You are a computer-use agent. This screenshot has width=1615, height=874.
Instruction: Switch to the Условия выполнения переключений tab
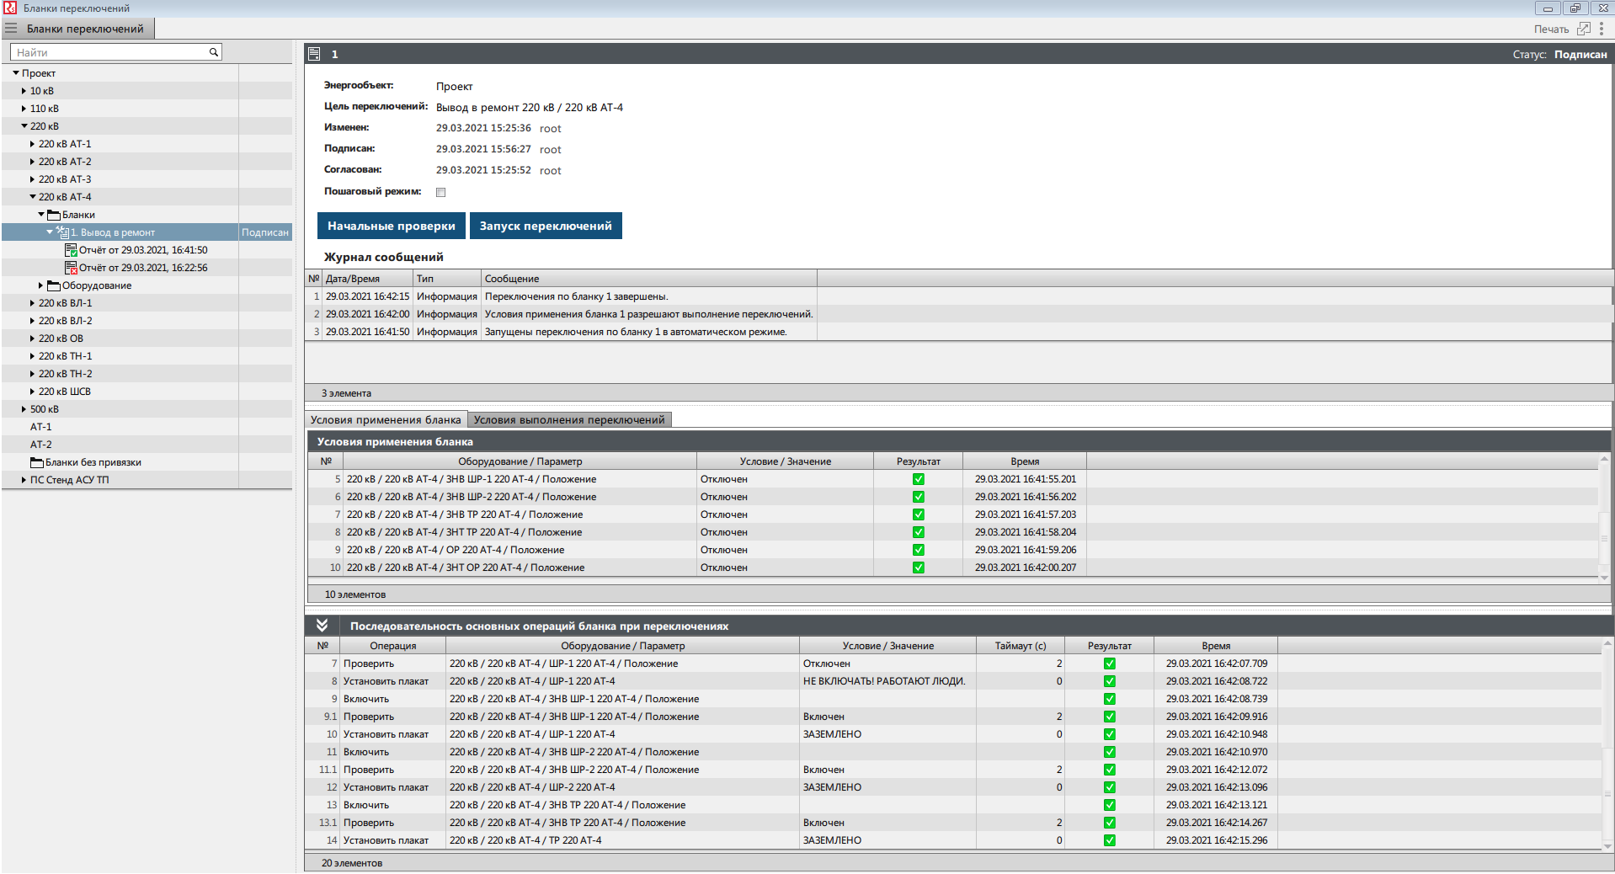click(x=570, y=418)
